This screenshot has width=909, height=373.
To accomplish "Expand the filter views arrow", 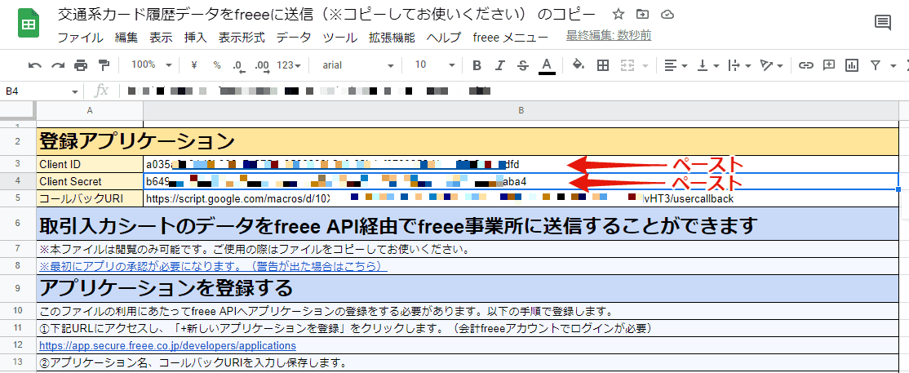I will point(892,65).
